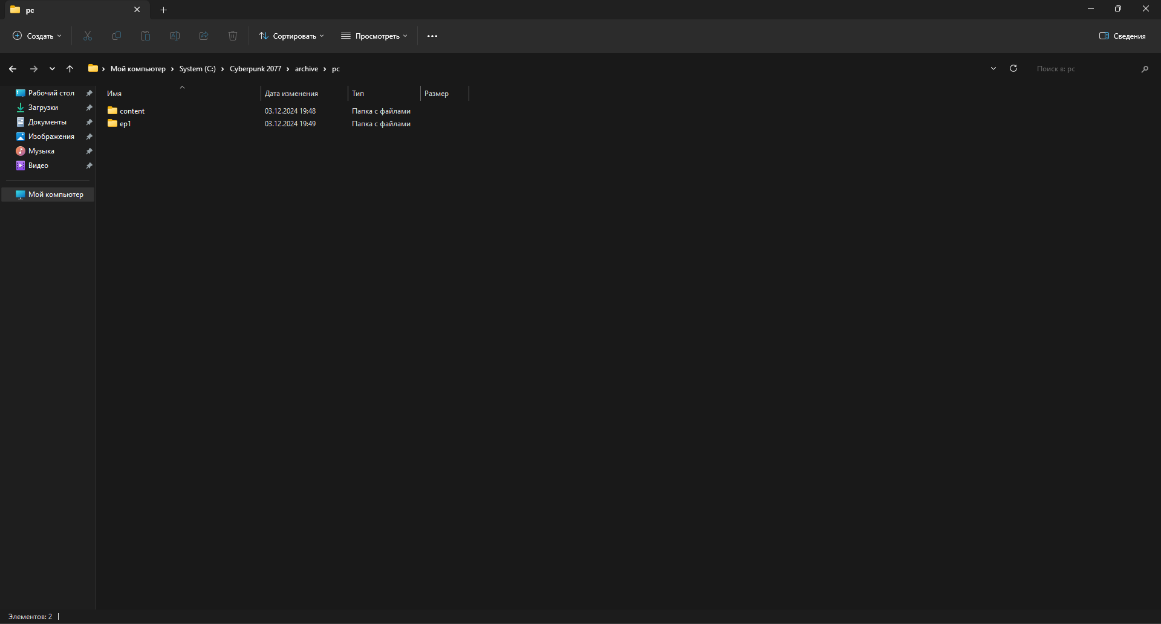1161x624 pixels.
Task: Add a new tab
Action: pos(164,10)
